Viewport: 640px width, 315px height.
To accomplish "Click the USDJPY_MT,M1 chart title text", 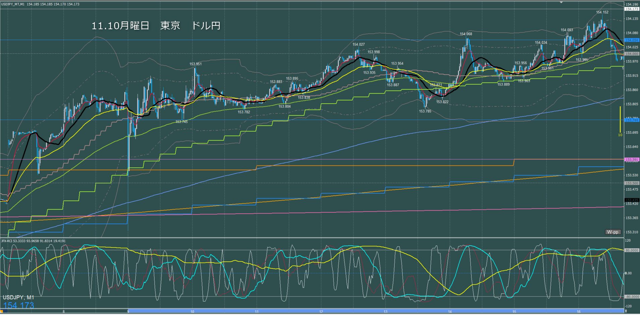I will (x=13, y=4).
